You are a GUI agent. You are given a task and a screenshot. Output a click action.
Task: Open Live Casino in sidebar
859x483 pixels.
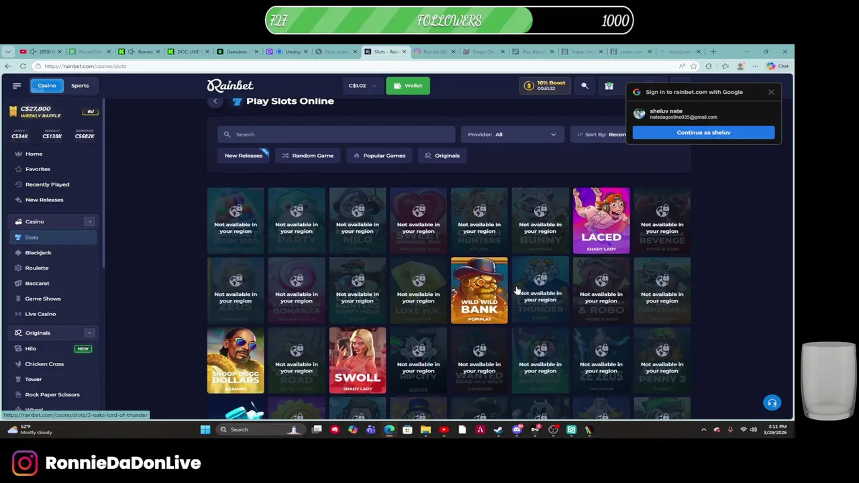tap(40, 314)
